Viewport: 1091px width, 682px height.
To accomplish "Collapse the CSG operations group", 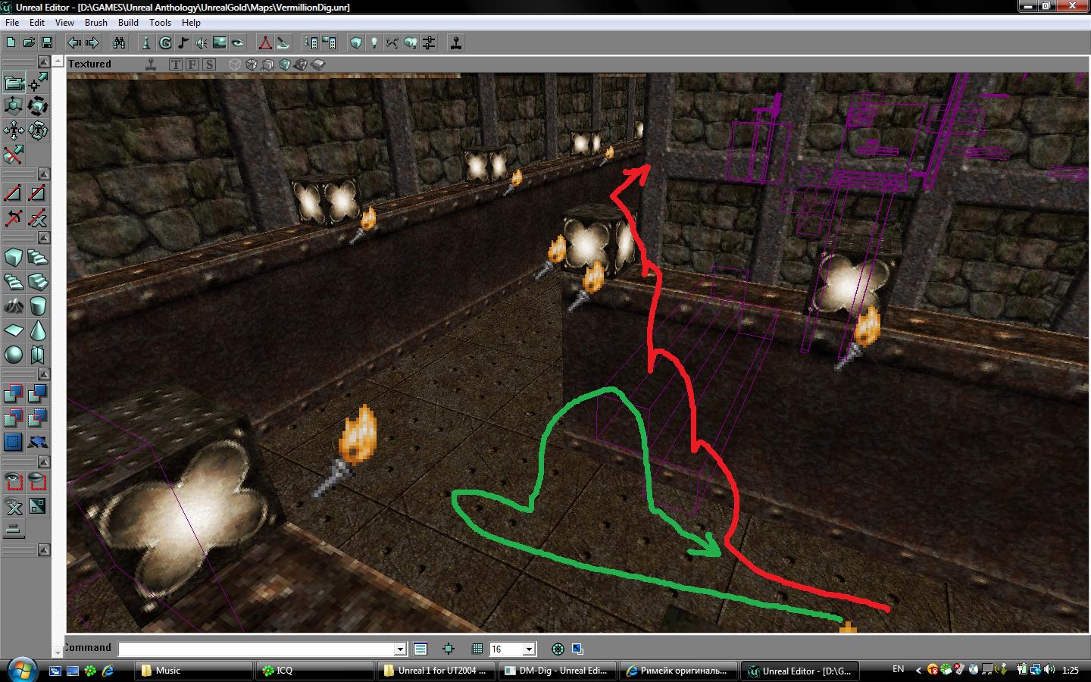I will 45,374.
